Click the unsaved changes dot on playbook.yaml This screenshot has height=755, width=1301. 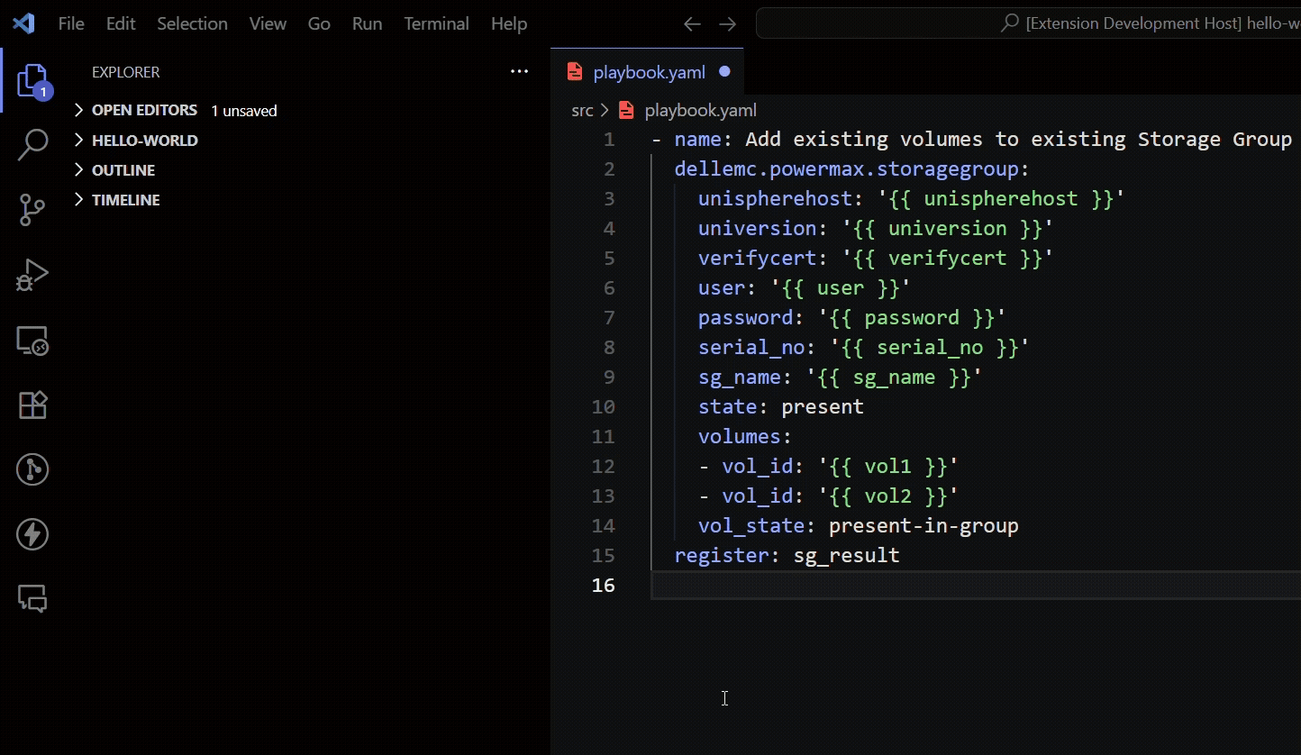pos(724,71)
